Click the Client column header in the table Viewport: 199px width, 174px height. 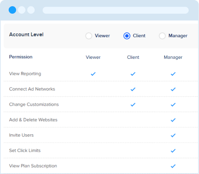tap(133, 57)
